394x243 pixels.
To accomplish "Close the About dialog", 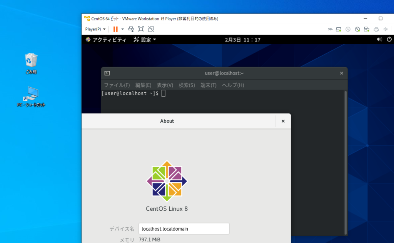I will point(283,121).
